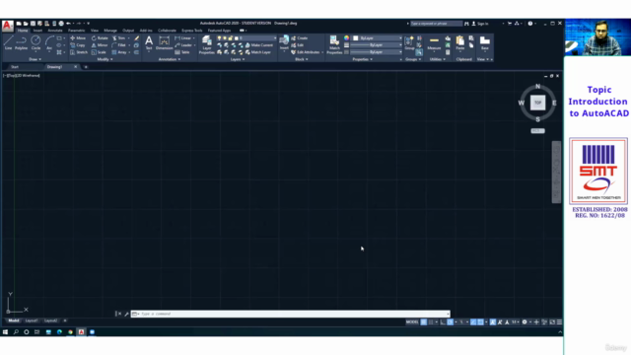The width and height of the screenshot is (631, 355).
Task: Click the Paste icon
Action: coord(460,42)
